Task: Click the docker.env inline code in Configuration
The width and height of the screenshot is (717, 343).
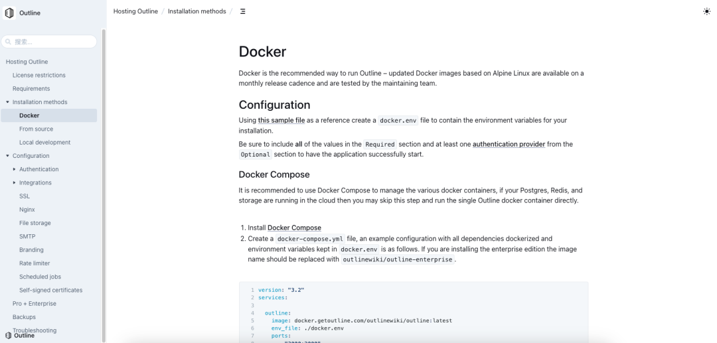Action: click(x=398, y=121)
